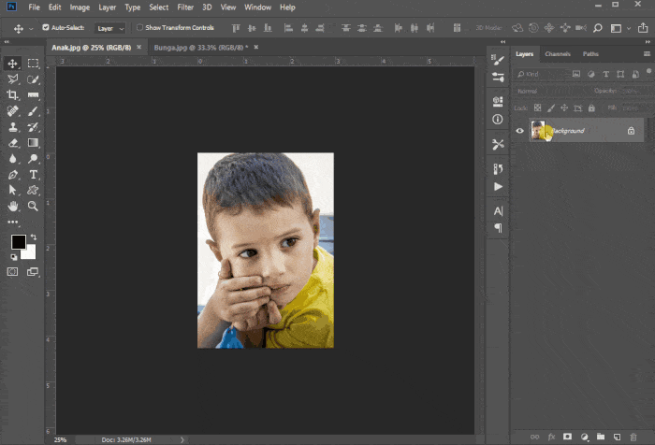Open the Info panel icon

(498, 120)
